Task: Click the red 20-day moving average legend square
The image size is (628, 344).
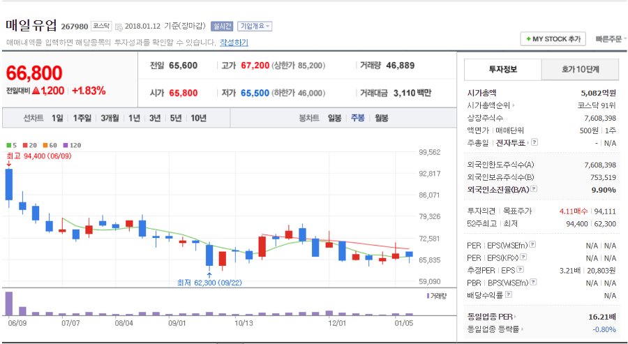Action: click(x=25, y=145)
